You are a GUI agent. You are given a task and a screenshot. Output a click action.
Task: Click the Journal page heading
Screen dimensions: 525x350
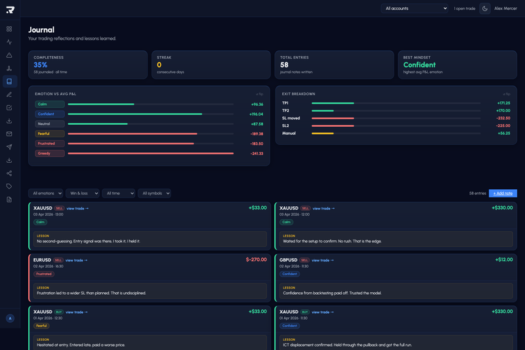tap(41, 30)
